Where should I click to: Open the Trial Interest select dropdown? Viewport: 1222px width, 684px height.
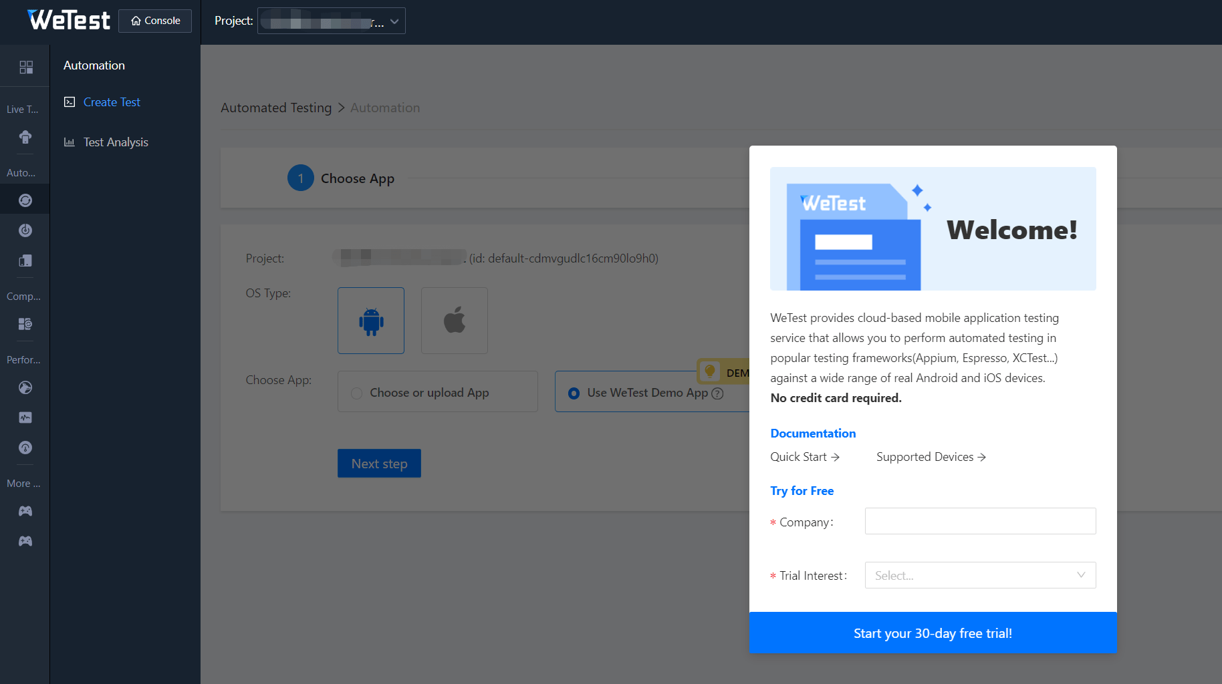pyautogui.click(x=981, y=575)
